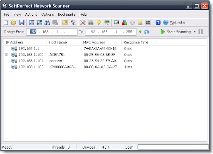Click the binoculars Find icon
Image resolution: width=213 pixels, height=154 pixels.
(47, 22)
